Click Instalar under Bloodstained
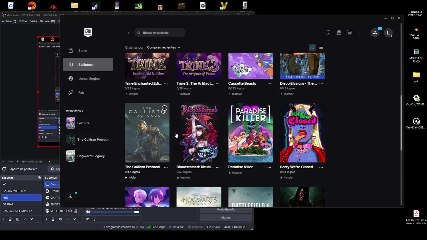The height and width of the screenshot is (240, 427). (183, 178)
